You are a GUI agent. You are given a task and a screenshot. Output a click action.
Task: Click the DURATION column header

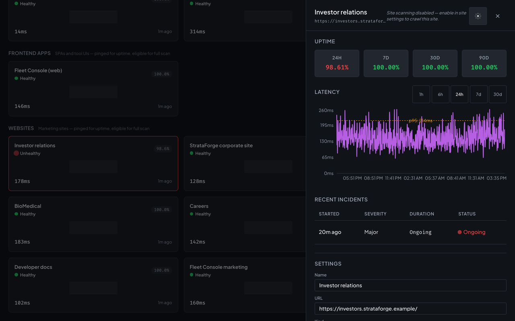[422, 214]
